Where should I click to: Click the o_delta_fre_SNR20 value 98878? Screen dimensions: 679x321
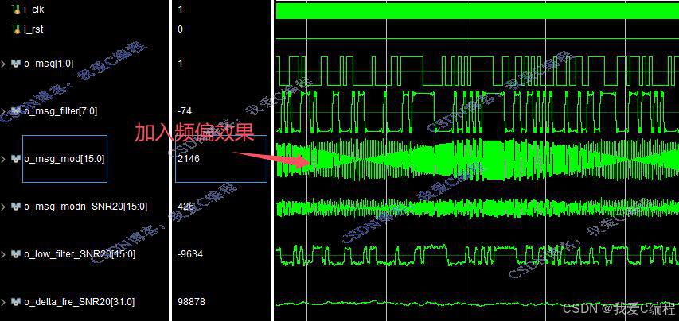191,302
